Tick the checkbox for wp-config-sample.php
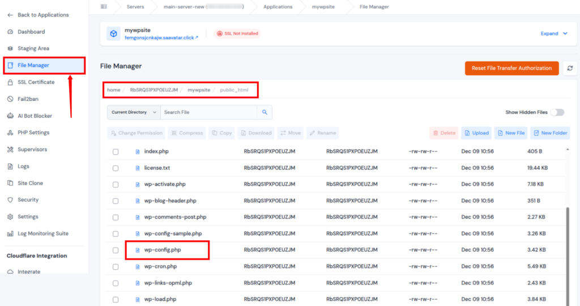 [116, 234]
